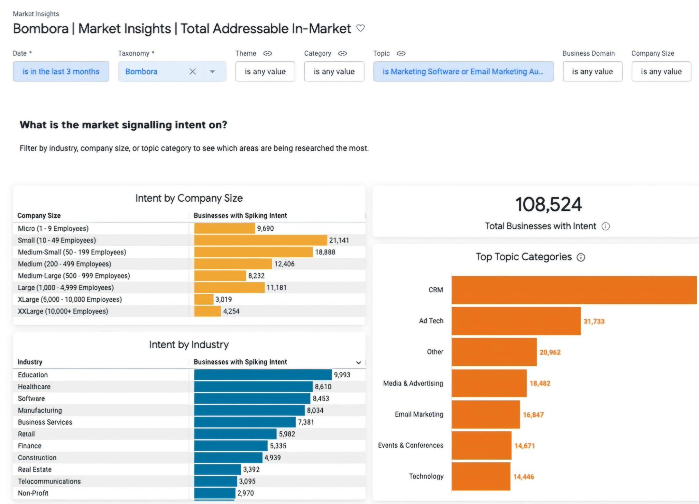The width and height of the screenshot is (699, 504).
Task: Select the Medium-Large (500 - 999 Employees) row
Action: pos(189,276)
